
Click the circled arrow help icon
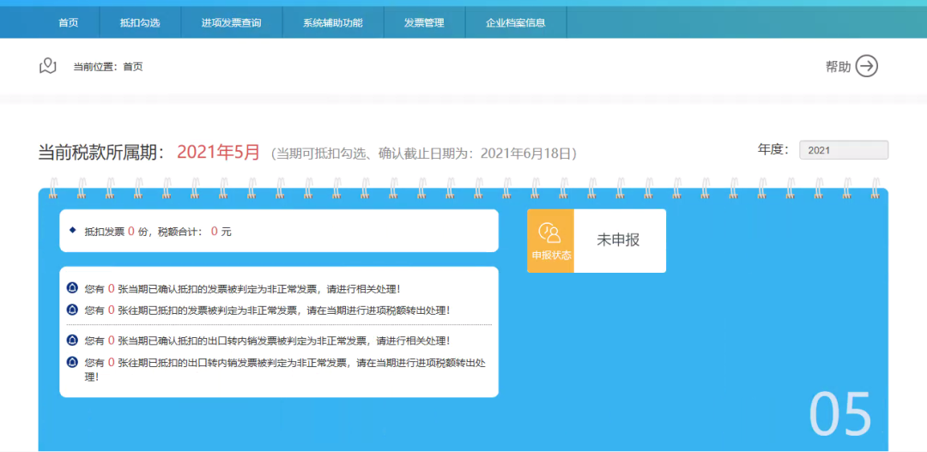[867, 66]
